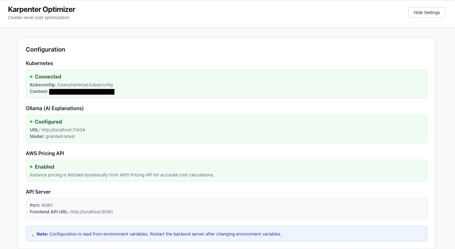This screenshot has height=249, width=455.
Task: Click the Karpenter Optimizer title
Action: (42, 9)
